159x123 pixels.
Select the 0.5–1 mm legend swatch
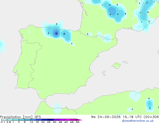(x=10, y=120)
